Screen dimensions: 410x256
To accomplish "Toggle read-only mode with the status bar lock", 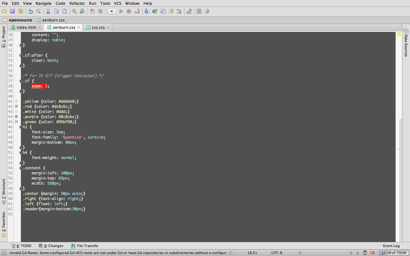I will 357,253.
